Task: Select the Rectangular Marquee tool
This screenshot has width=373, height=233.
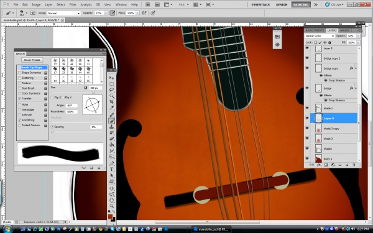Action: (x=111, y=84)
